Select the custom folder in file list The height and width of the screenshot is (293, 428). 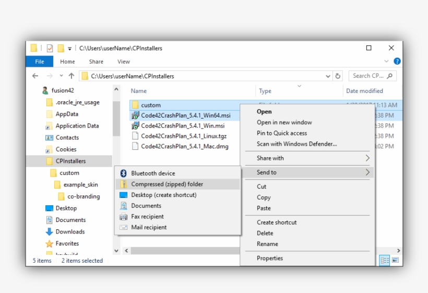151,105
